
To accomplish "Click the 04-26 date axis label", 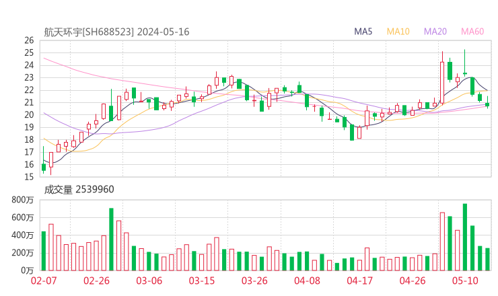I will (413, 281).
